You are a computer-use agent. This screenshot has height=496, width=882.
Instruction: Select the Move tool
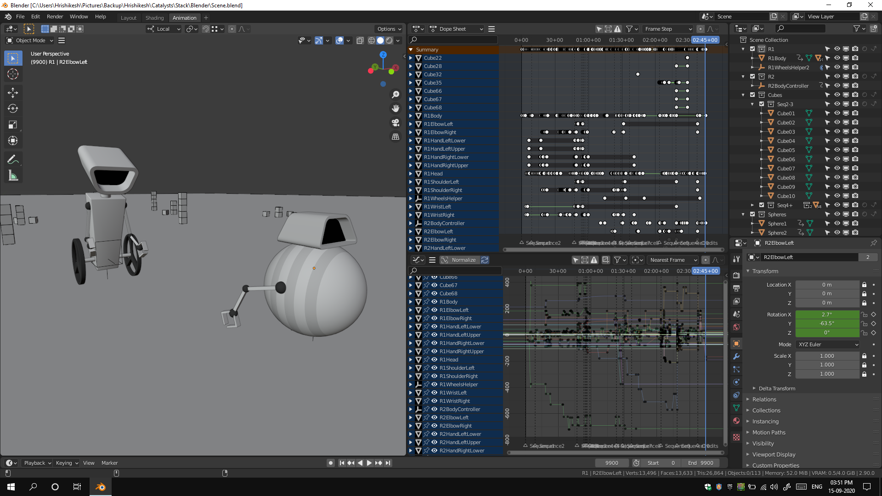point(13,93)
